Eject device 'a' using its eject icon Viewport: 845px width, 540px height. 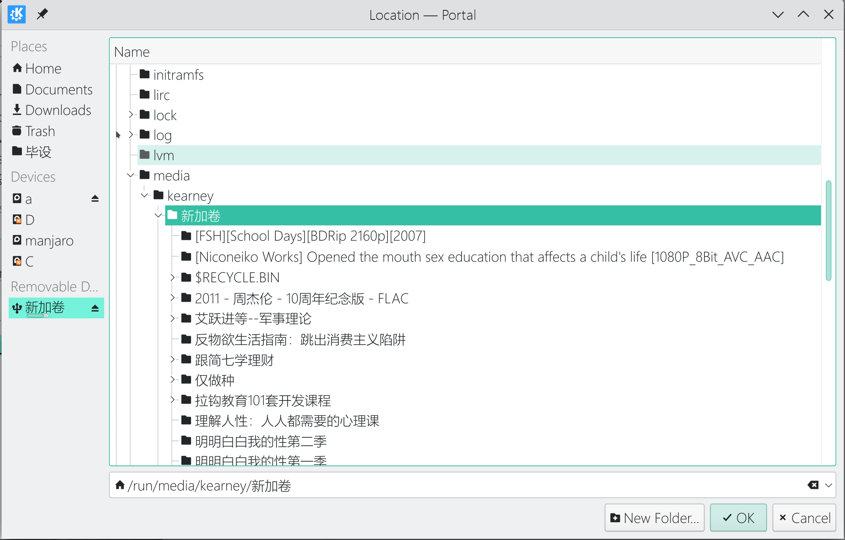pos(95,199)
